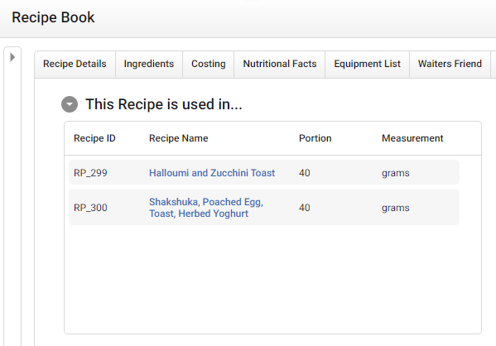The height and width of the screenshot is (346, 496).
Task: Select the Nutritional Facts tab
Action: click(280, 65)
